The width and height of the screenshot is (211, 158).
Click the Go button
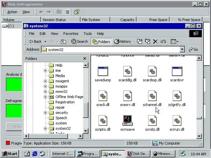(x=194, y=49)
